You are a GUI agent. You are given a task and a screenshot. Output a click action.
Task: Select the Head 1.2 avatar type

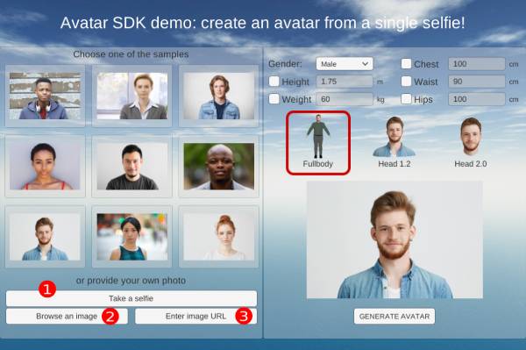pyautogui.click(x=394, y=142)
